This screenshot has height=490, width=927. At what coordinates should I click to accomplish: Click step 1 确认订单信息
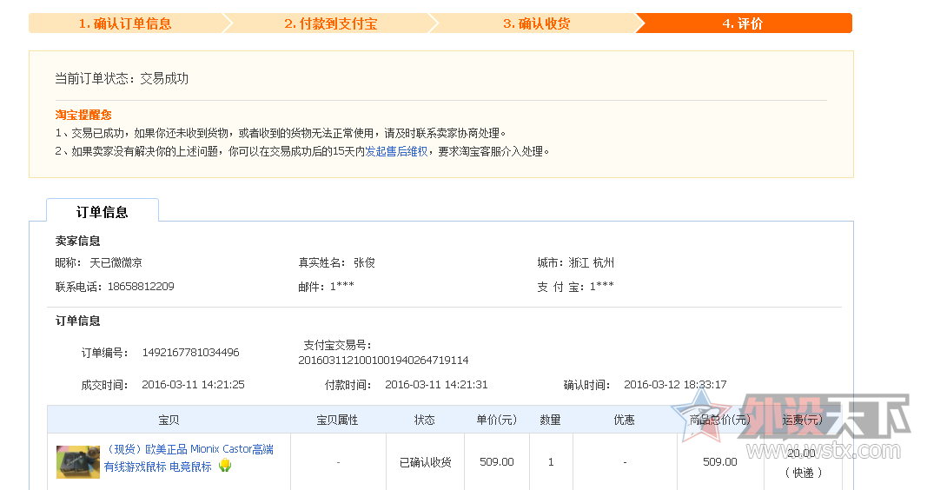coord(125,23)
